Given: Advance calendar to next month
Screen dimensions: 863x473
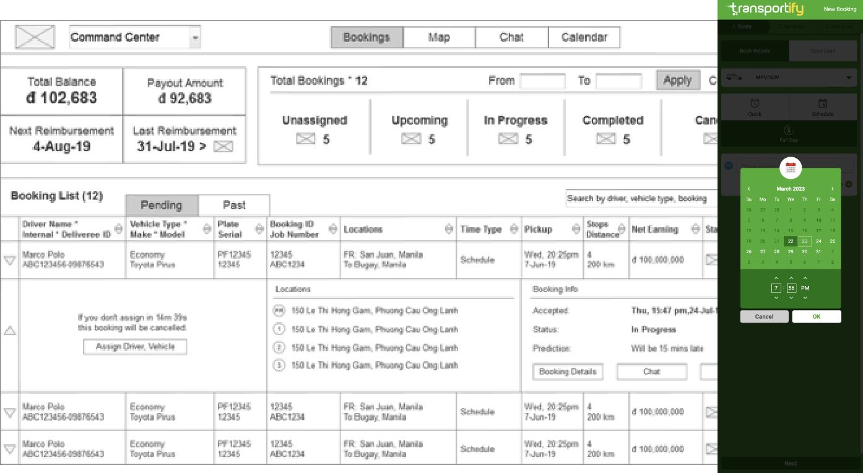Looking at the screenshot, I should pos(832,189).
